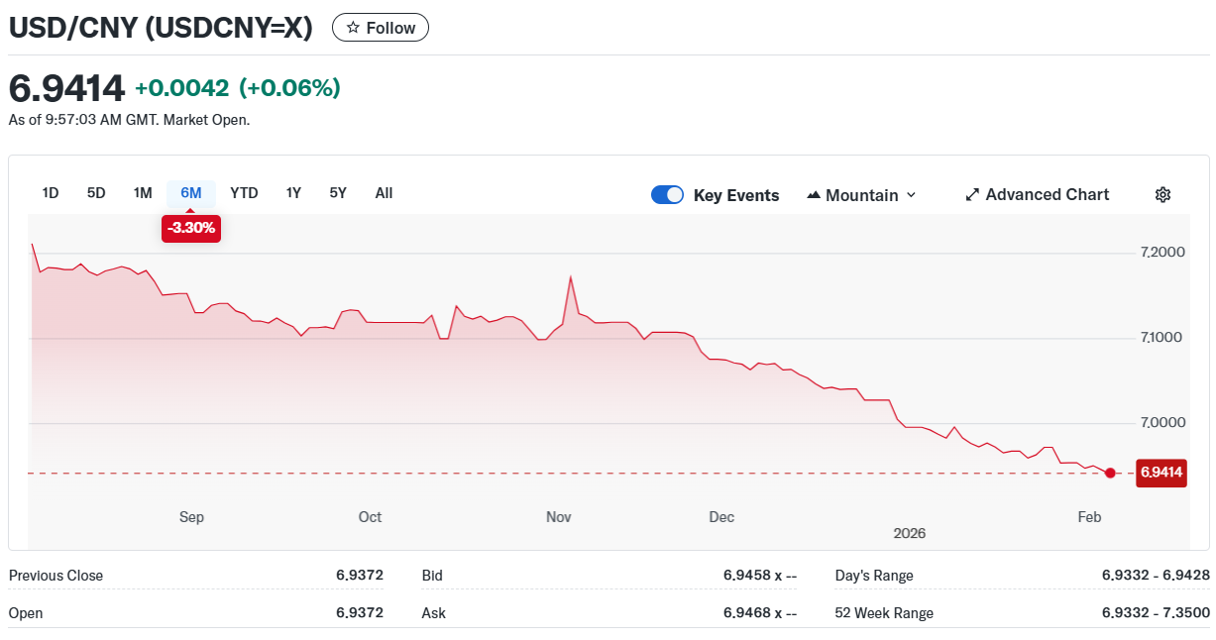
Task: Click the star icon in Follow button
Action: [353, 28]
